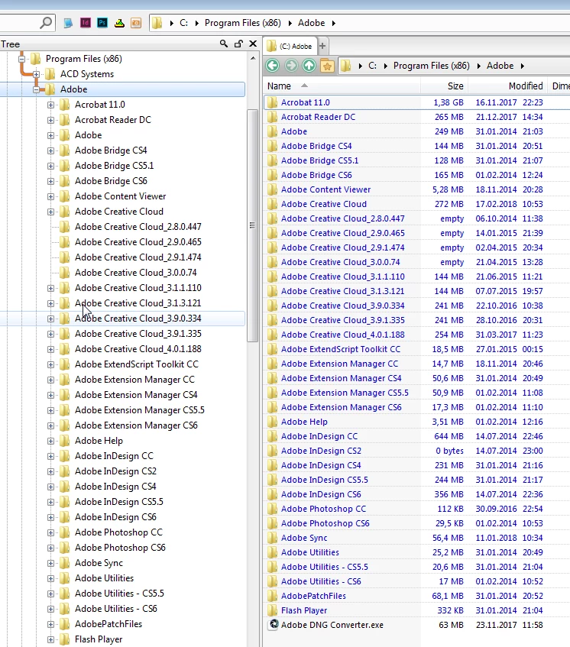Click the blue notepad toolbar shortcut
This screenshot has width=570, height=647.
pos(68,23)
